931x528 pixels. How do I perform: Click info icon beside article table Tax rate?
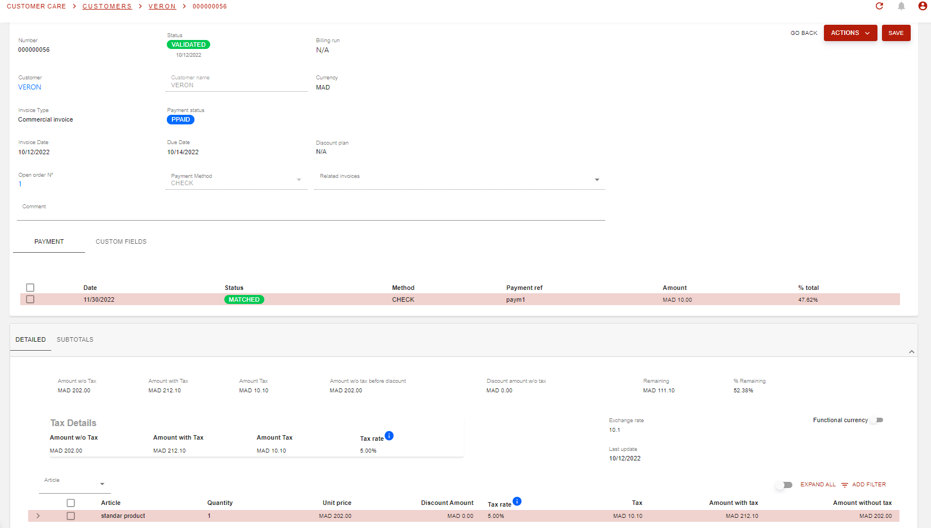(517, 501)
